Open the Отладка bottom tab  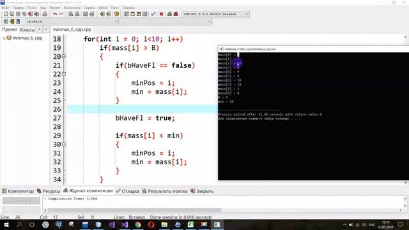[x=127, y=191]
